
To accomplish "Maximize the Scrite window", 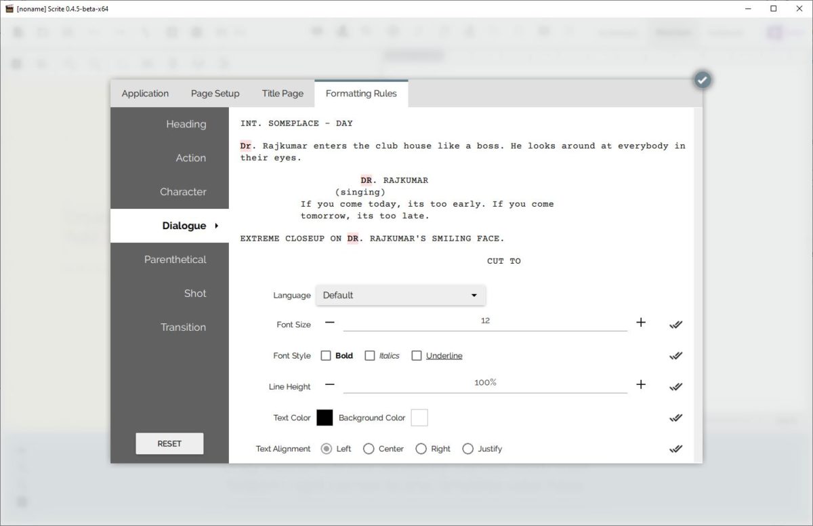I will click(x=774, y=9).
